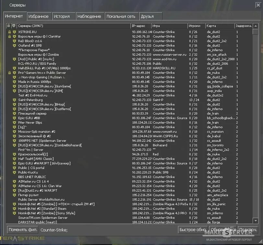Click www.russian-server.ru game cell
263x245 pixels.
coord(170,54)
